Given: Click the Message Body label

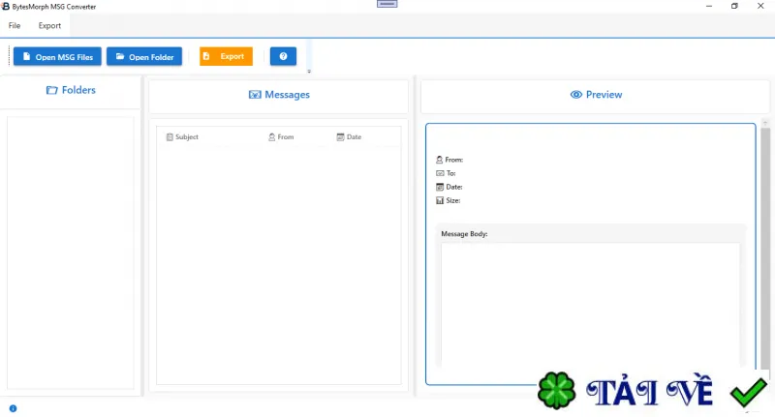Looking at the screenshot, I should click(x=464, y=234).
